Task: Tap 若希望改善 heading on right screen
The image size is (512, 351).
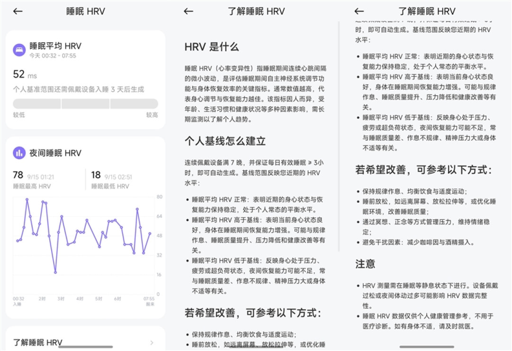Action: click(x=423, y=170)
